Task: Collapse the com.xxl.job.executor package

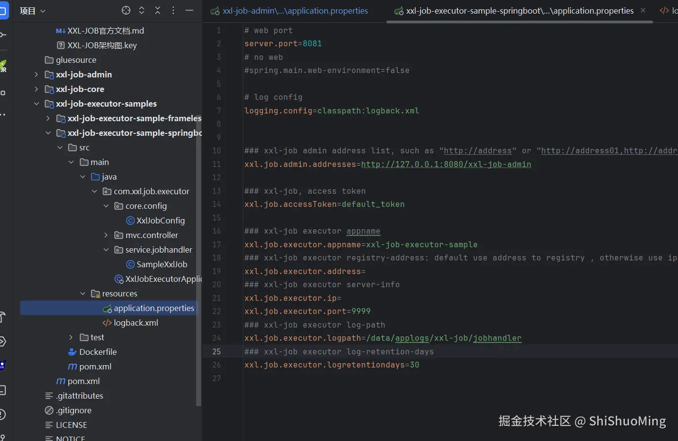Action: [x=94, y=191]
